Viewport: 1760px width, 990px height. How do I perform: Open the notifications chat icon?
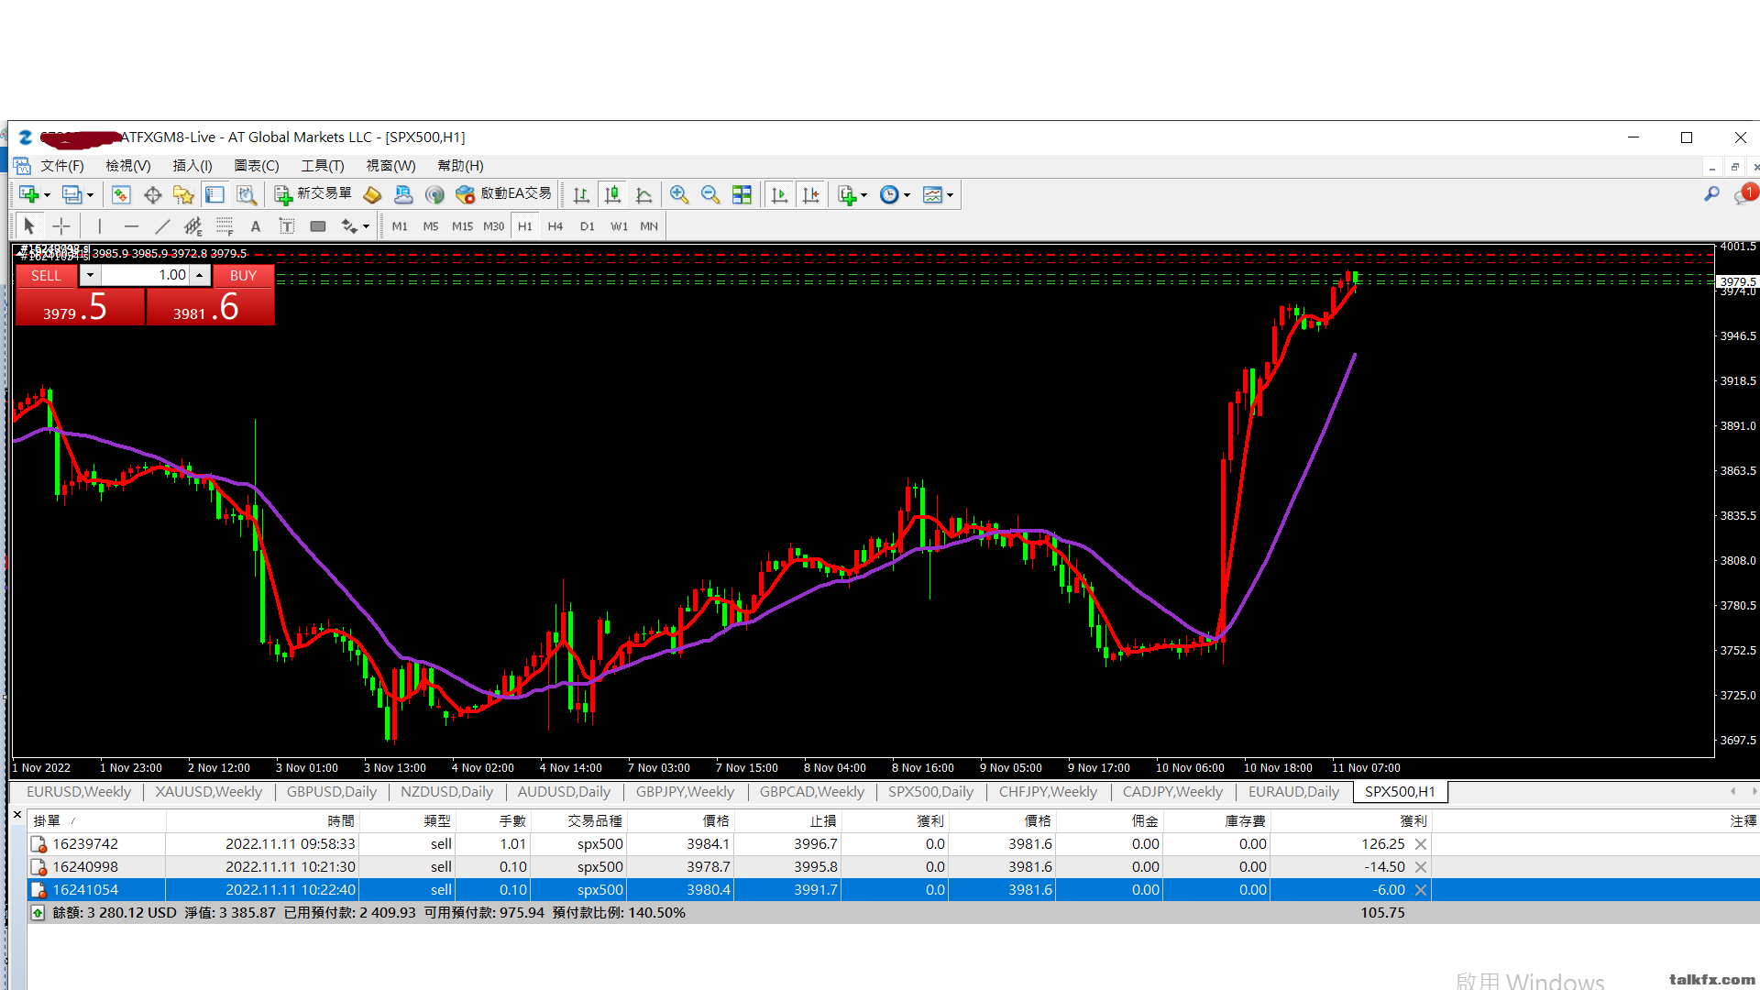[x=1744, y=194]
